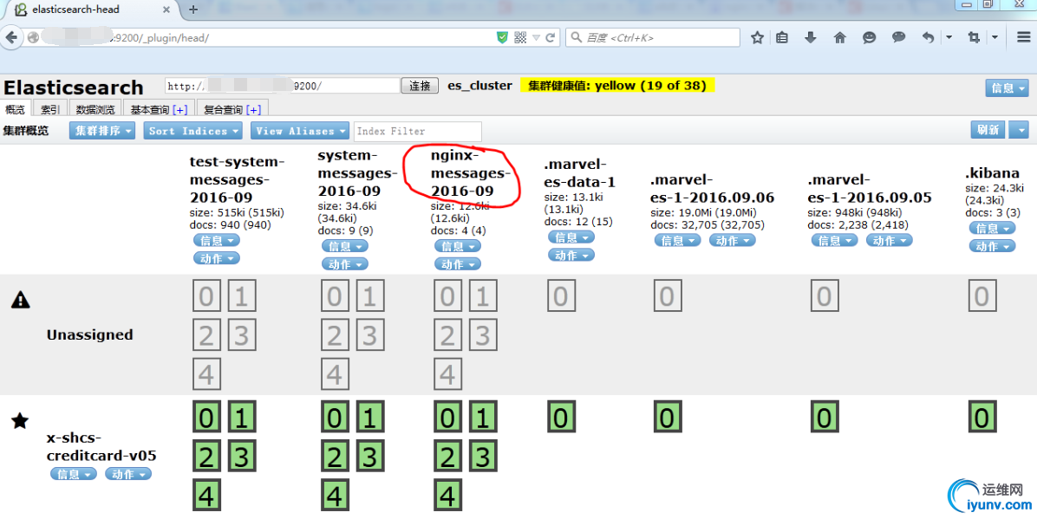Select the x-shcs-creditcard-v05 node name
Screen dimensions: 1037x519
point(101,447)
